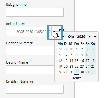Select 2020 year label in calendar header
Screen dimensions: 104x98
tap(81, 37)
